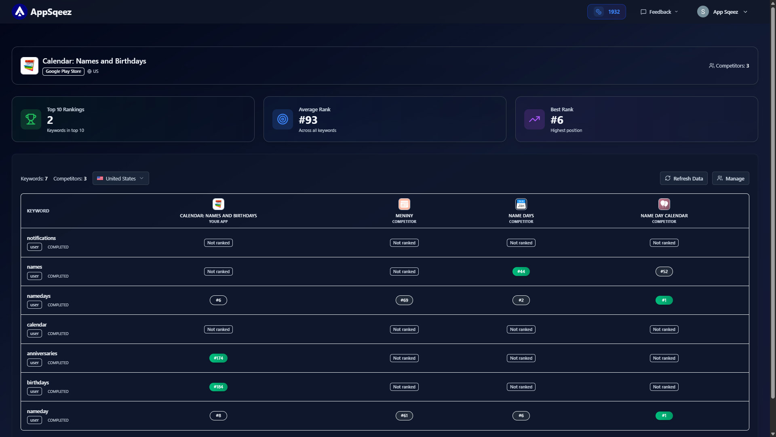Click the target icon beside Average Rank

pos(283,119)
